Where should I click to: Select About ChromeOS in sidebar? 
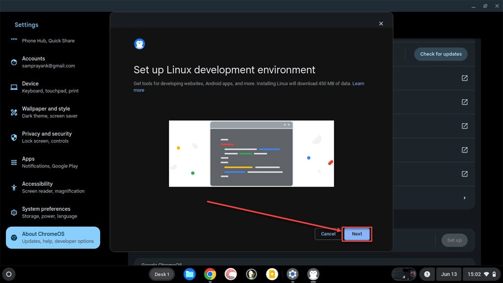(x=53, y=237)
